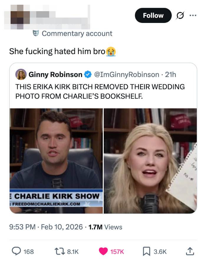This screenshot has width=208, height=270.
Task: Open the right image of blonde woman
Action: (x=150, y=161)
